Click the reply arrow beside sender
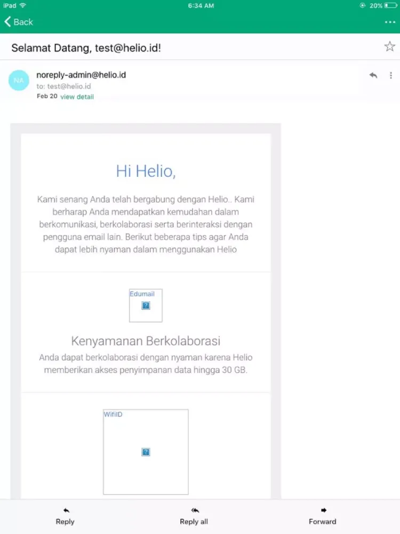 373,75
